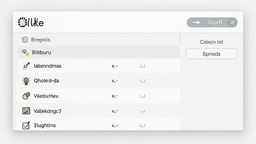256x144 pixels.
Task: Click the Ollke logo icon
Action: (22, 22)
